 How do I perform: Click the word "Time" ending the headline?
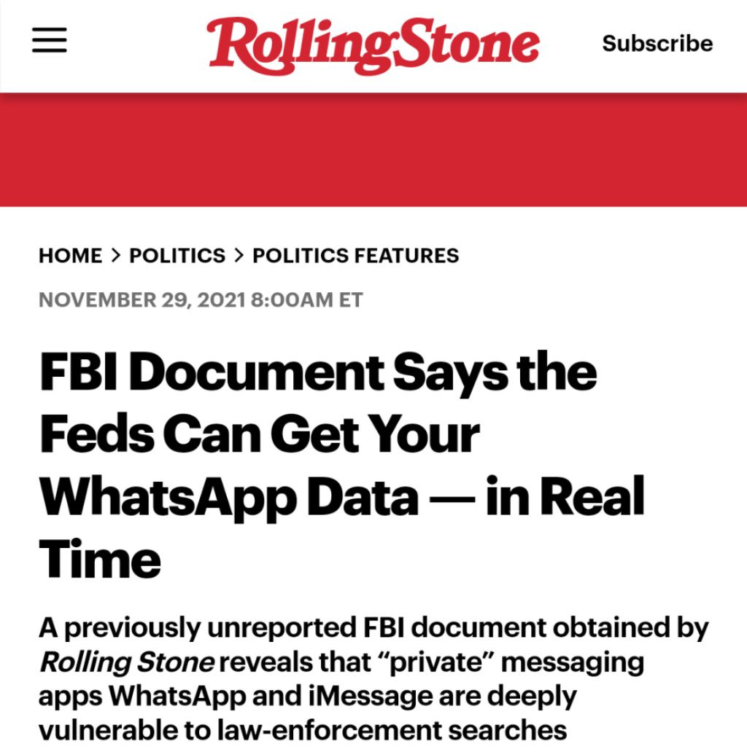pyautogui.click(x=100, y=560)
